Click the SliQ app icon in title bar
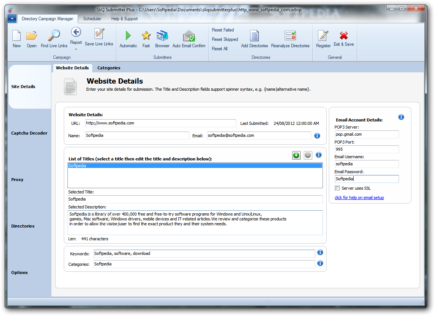Viewport: 435px width, 316px height. pyautogui.click(x=10, y=10)
